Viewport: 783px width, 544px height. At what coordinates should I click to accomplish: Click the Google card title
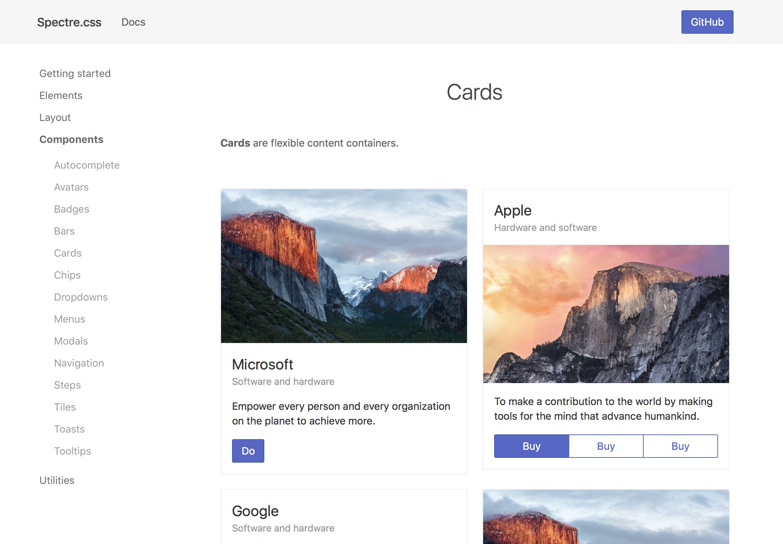click(x=255, y=511)
